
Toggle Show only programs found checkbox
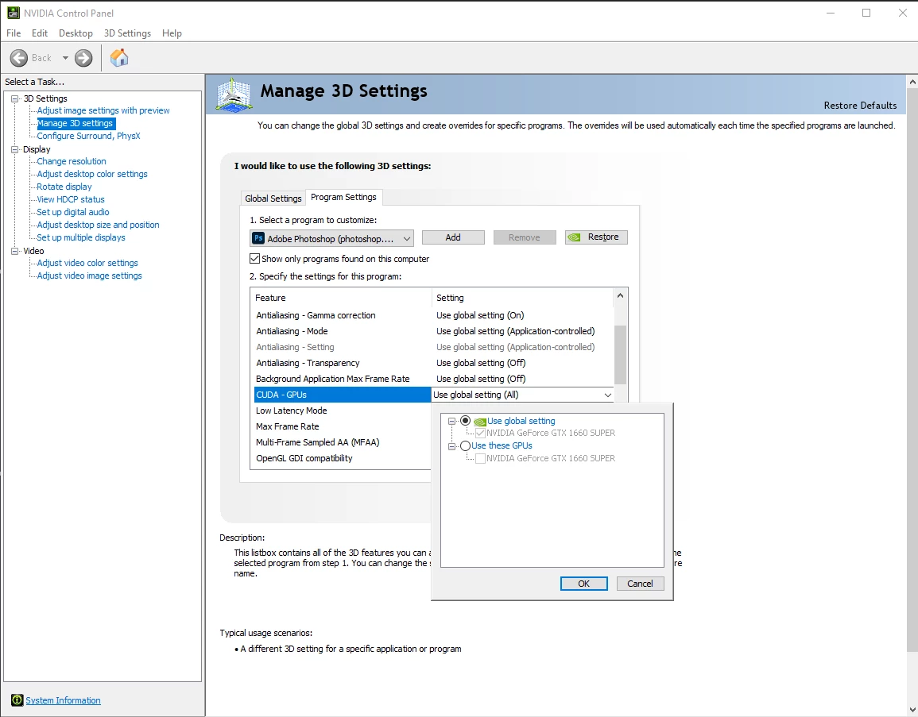(x=254, y=259)
